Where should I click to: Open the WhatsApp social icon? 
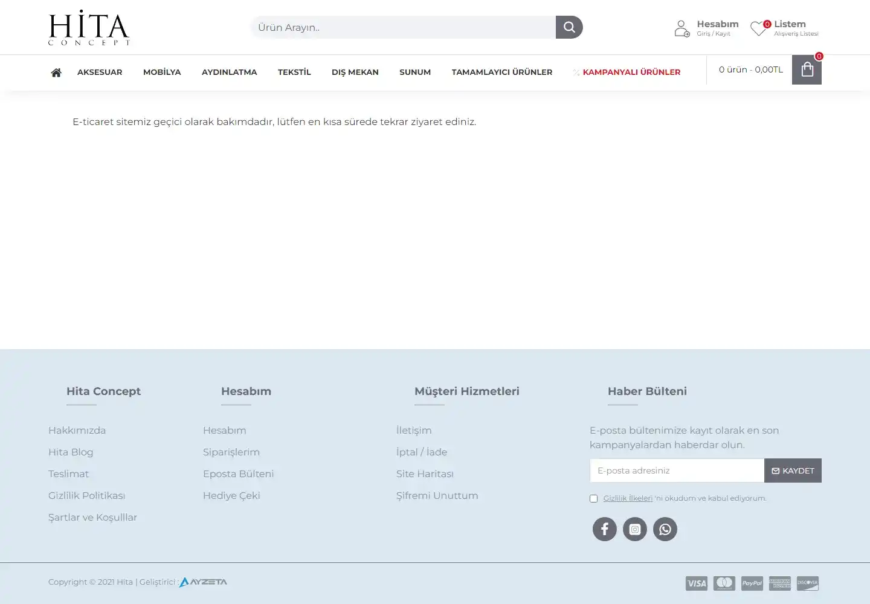665,529
